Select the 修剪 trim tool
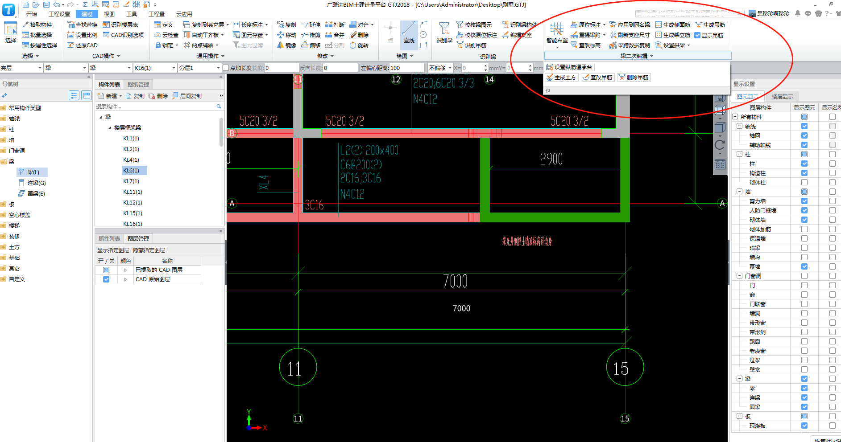The width and height of the screenshot is (841, 442). click(x=311, y=35)
